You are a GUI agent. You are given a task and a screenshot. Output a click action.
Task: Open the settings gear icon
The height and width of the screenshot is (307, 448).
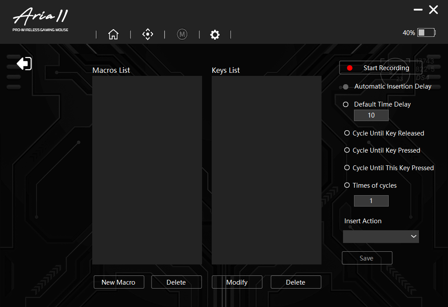point(215,35)
